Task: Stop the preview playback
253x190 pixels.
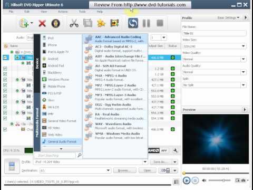Action: [195, 180]
